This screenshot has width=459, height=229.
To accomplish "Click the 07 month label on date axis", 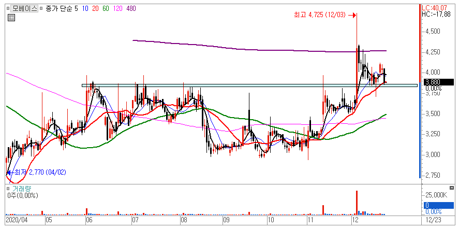I will pos(135,220).
